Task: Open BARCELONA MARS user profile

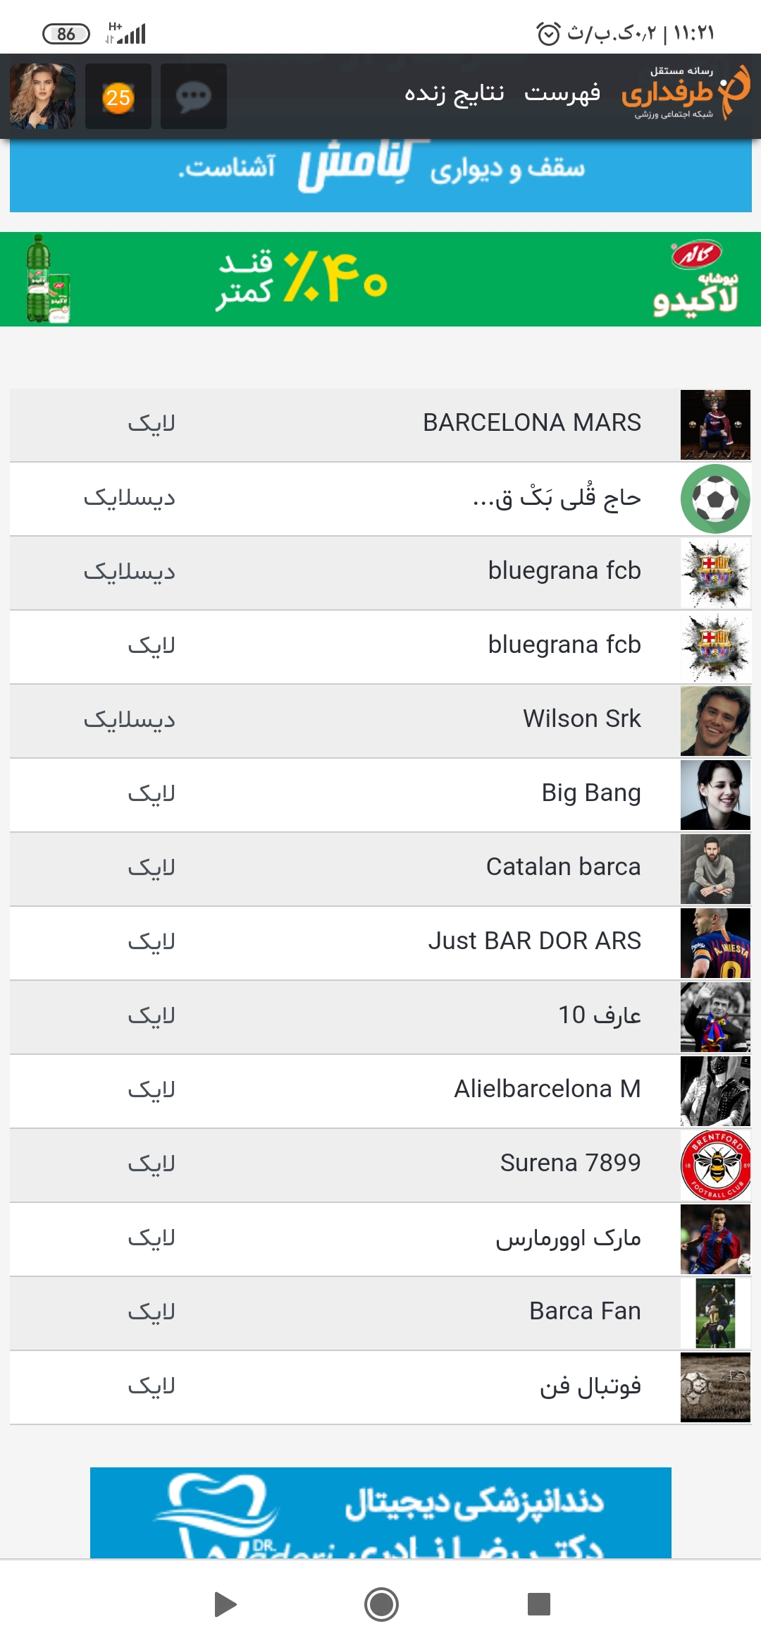Action: (x=532, y=422)
